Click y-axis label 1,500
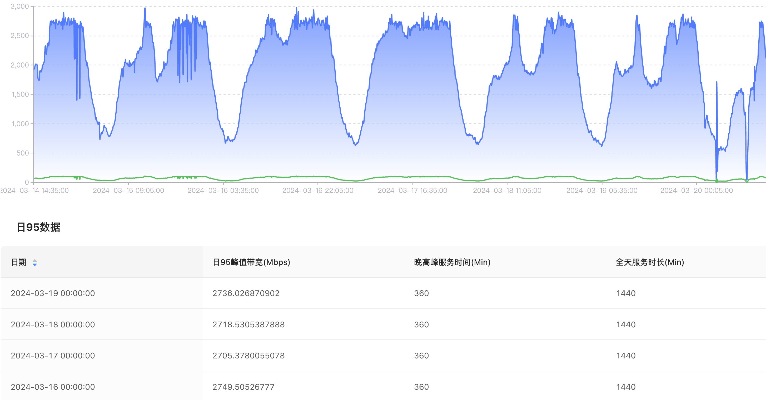 point(20,94)
